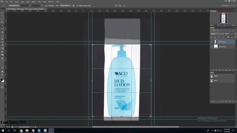Open the crop ratio preset dropdown
The width and height of the screenshot is (237, 133).
pos(14,6)
